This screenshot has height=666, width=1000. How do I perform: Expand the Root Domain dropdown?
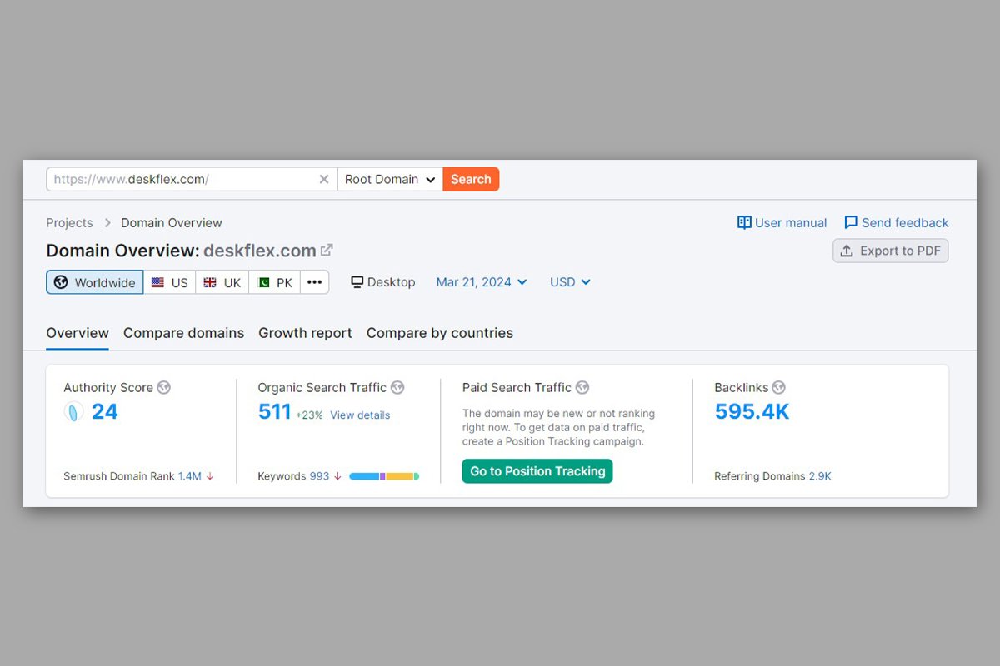tap(390, 179)
